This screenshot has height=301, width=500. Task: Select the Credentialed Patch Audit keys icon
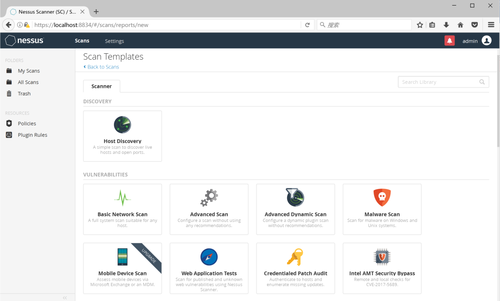coord(295,257)
